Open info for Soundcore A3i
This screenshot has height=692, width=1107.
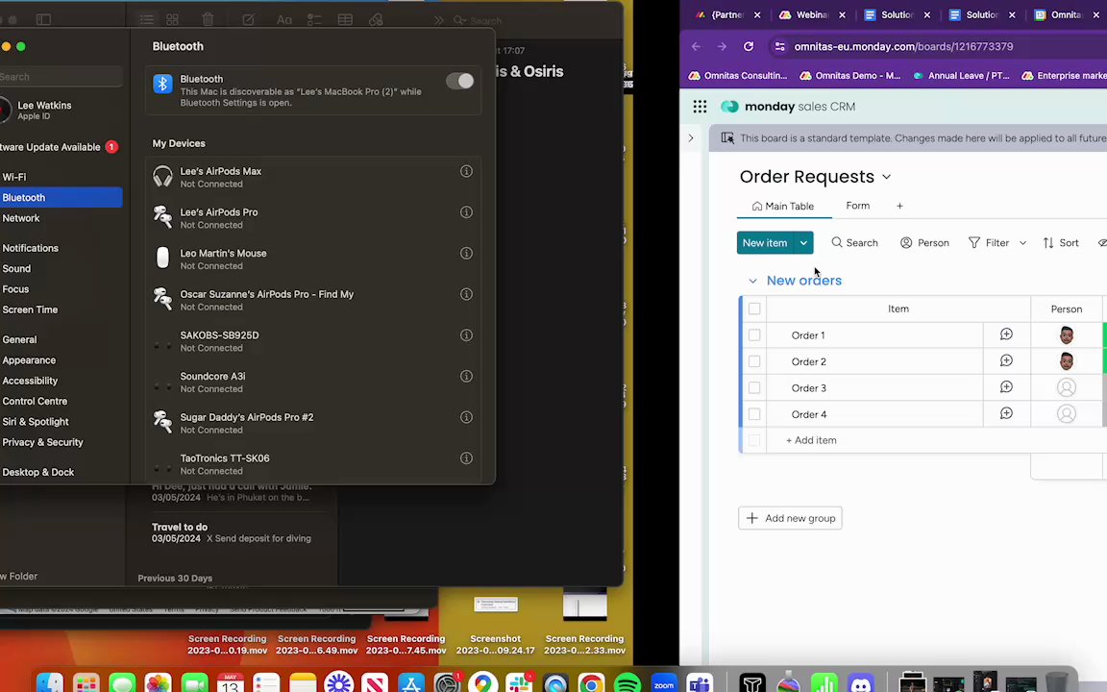point(466,377)
